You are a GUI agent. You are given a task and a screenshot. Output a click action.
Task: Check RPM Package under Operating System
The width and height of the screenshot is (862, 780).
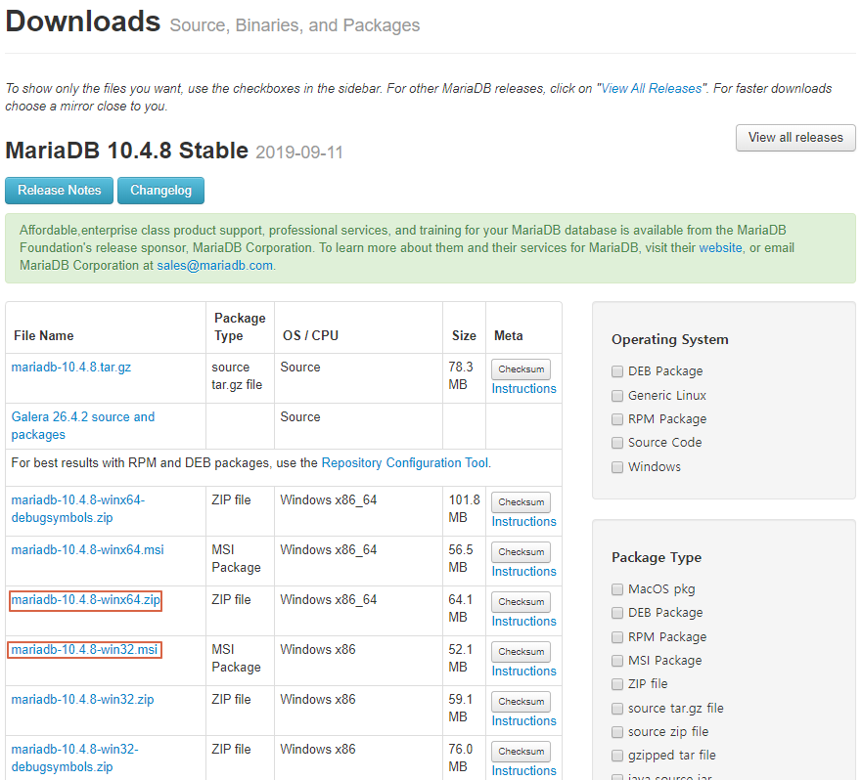(617, 419)
